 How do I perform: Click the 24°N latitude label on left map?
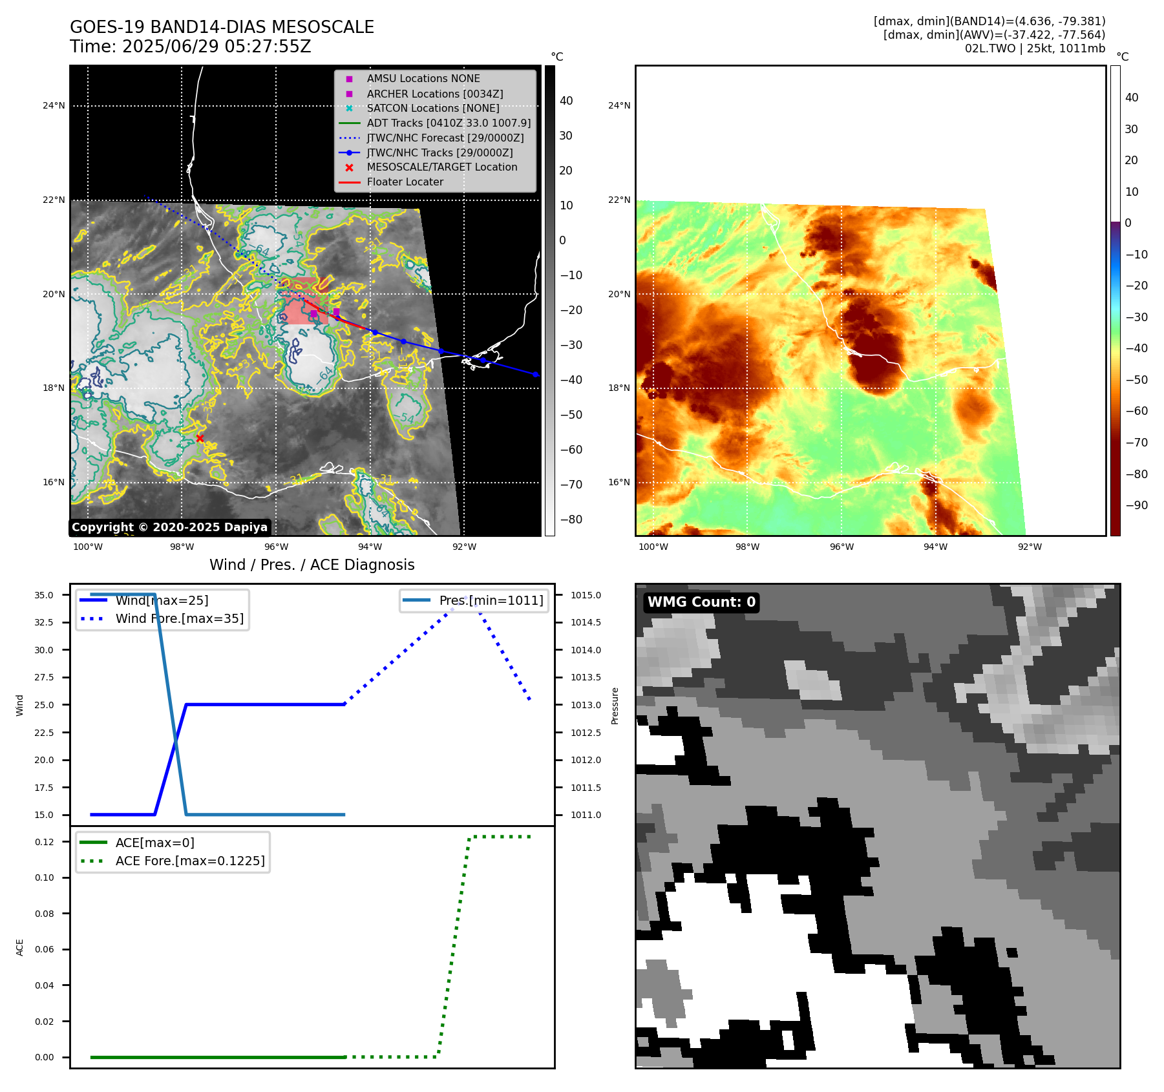click(54, 105)
